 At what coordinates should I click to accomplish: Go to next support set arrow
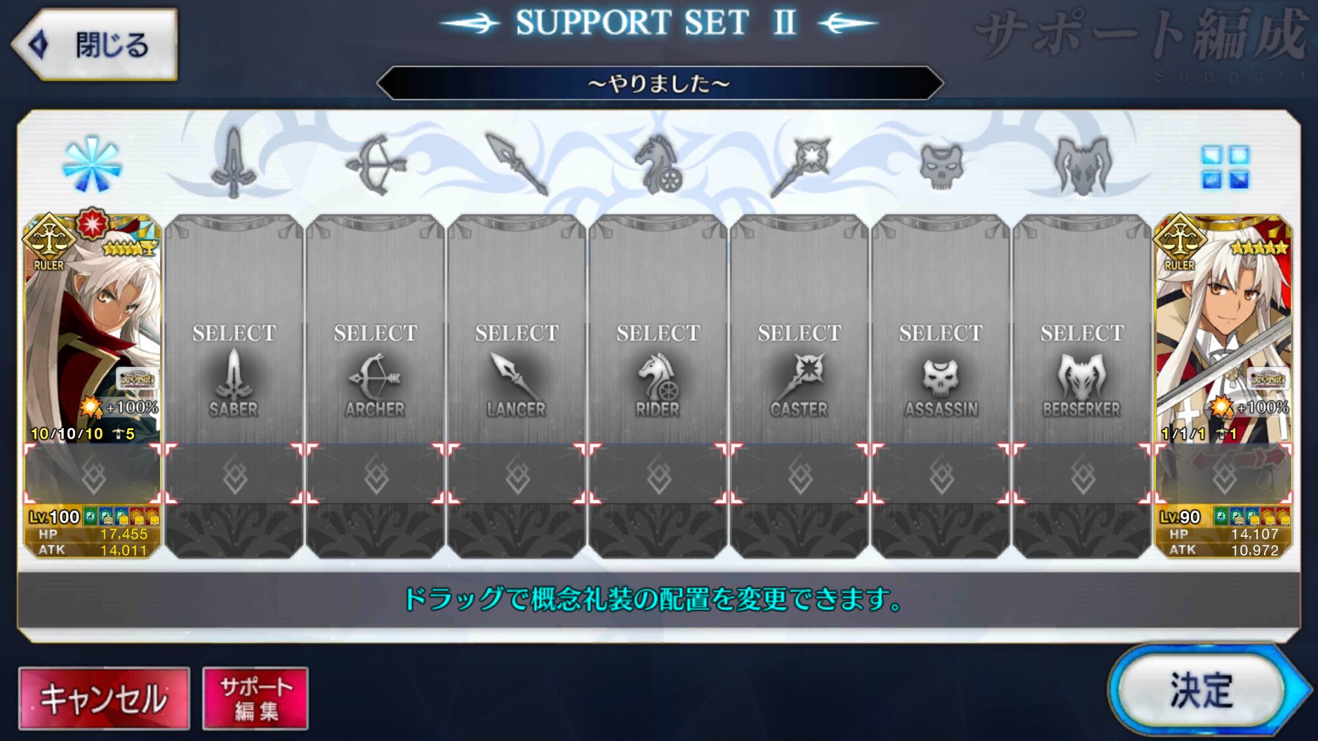847,24
